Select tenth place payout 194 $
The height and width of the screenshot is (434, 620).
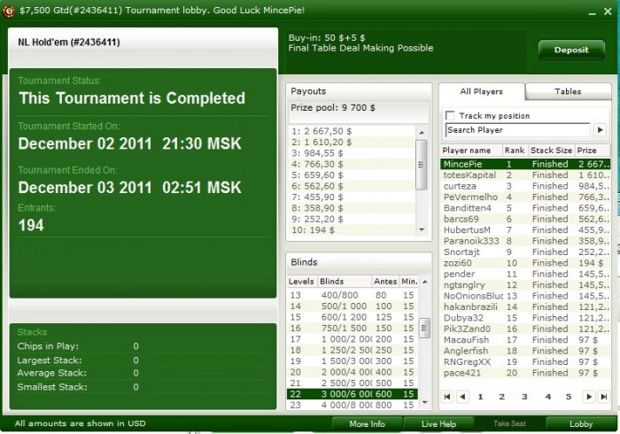352,230
